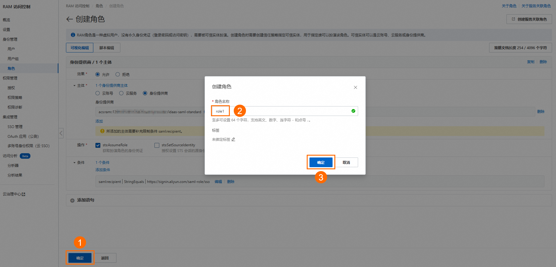The width and height of the screenshot is (556, 267).
Task: Click 删除 on the saml:recipient condition
Action: [x=231, y=181]
